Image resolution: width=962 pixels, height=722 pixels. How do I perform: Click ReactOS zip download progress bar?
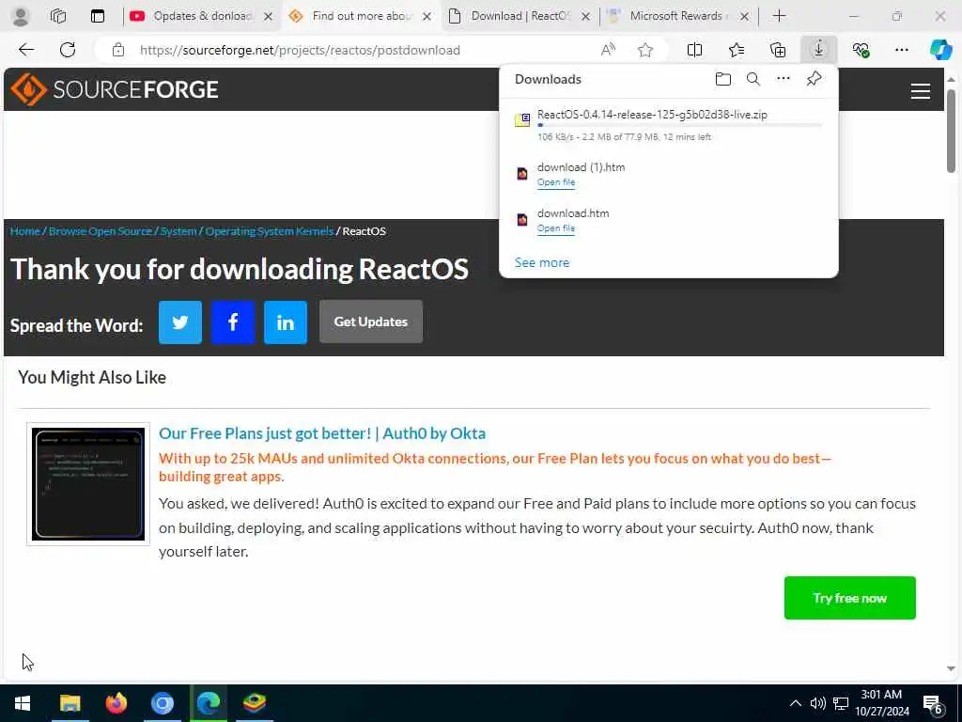[x=679, y=125]
